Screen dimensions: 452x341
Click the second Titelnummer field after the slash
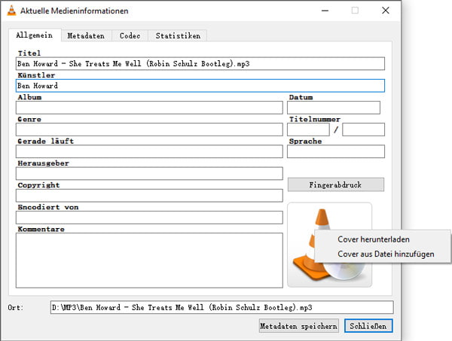(x=363, y=129)
